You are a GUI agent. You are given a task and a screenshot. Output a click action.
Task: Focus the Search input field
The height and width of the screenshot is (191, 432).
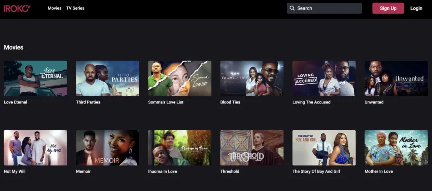click(x=324, y=8)
